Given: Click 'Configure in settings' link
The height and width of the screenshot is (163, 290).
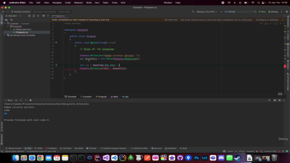Looking at the screenshot, I should 267,20.
